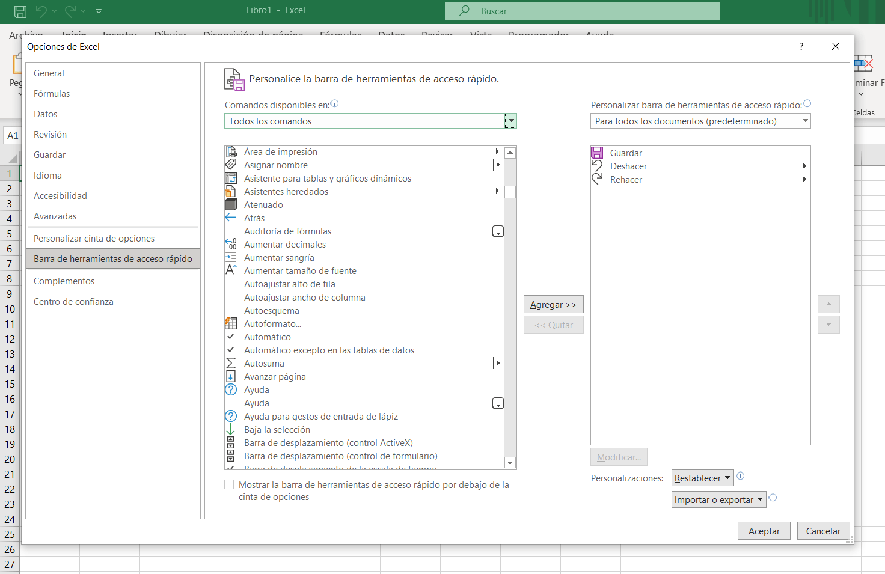The width and height of the screenshot is (885, 574).
Task: Select the Rehacer redo icon in right list
Action: pyautogui.click(x=597, y=180)
